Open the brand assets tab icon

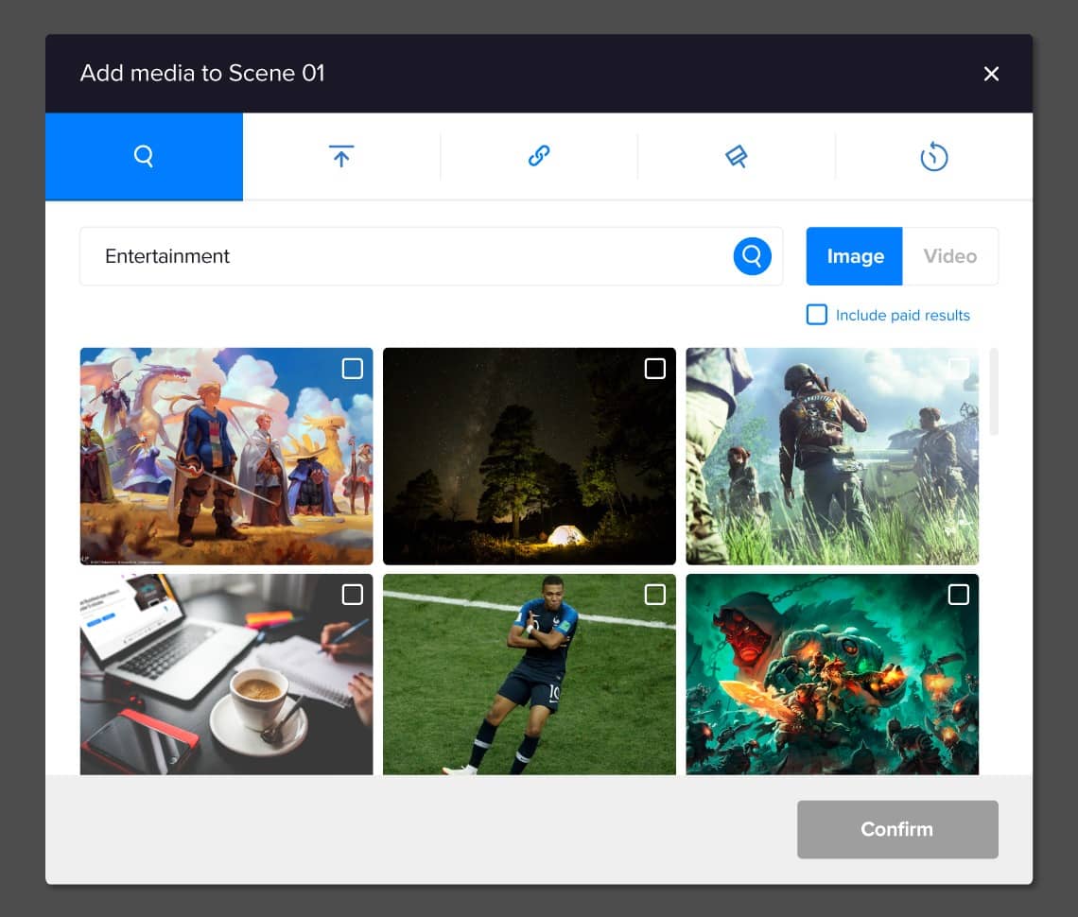tap(737, 156)
